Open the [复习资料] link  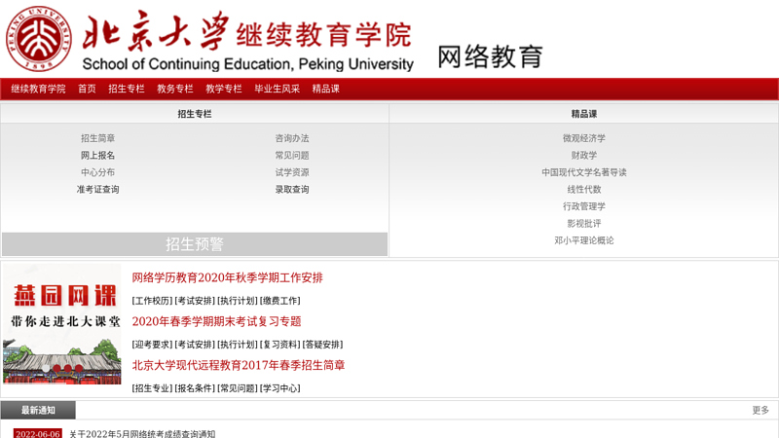pyautogui.click(x=280, y=345)
